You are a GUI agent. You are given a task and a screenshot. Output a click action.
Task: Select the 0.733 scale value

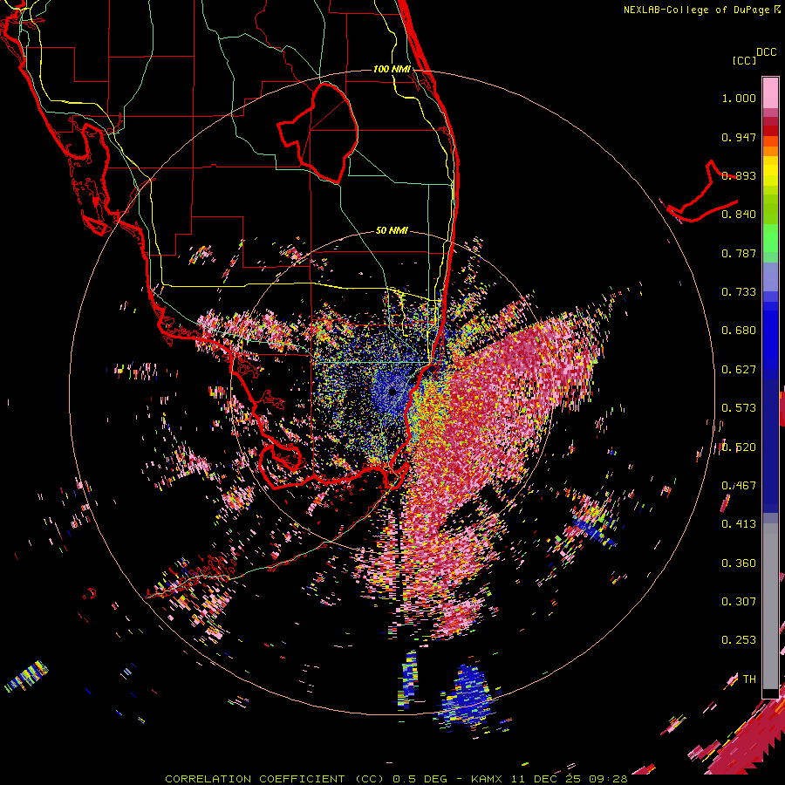click(739, 292)
